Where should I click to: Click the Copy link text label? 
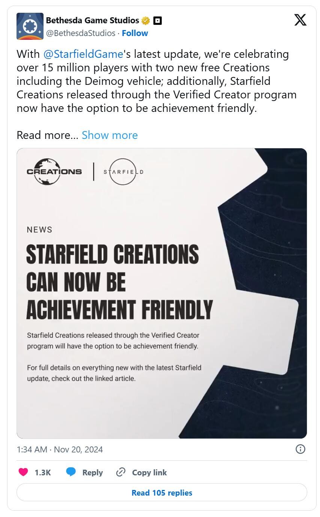tap(149, 472)
